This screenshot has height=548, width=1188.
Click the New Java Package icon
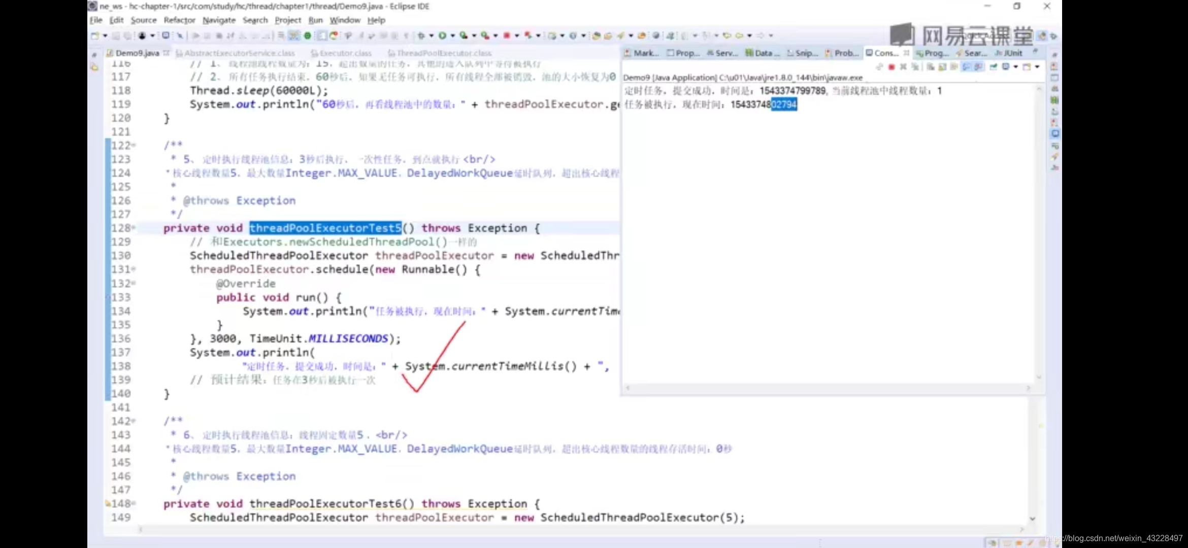[x=552, y=36]
